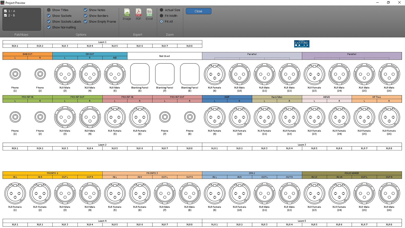Click the orange DAB OUT header

pos(28,54)
